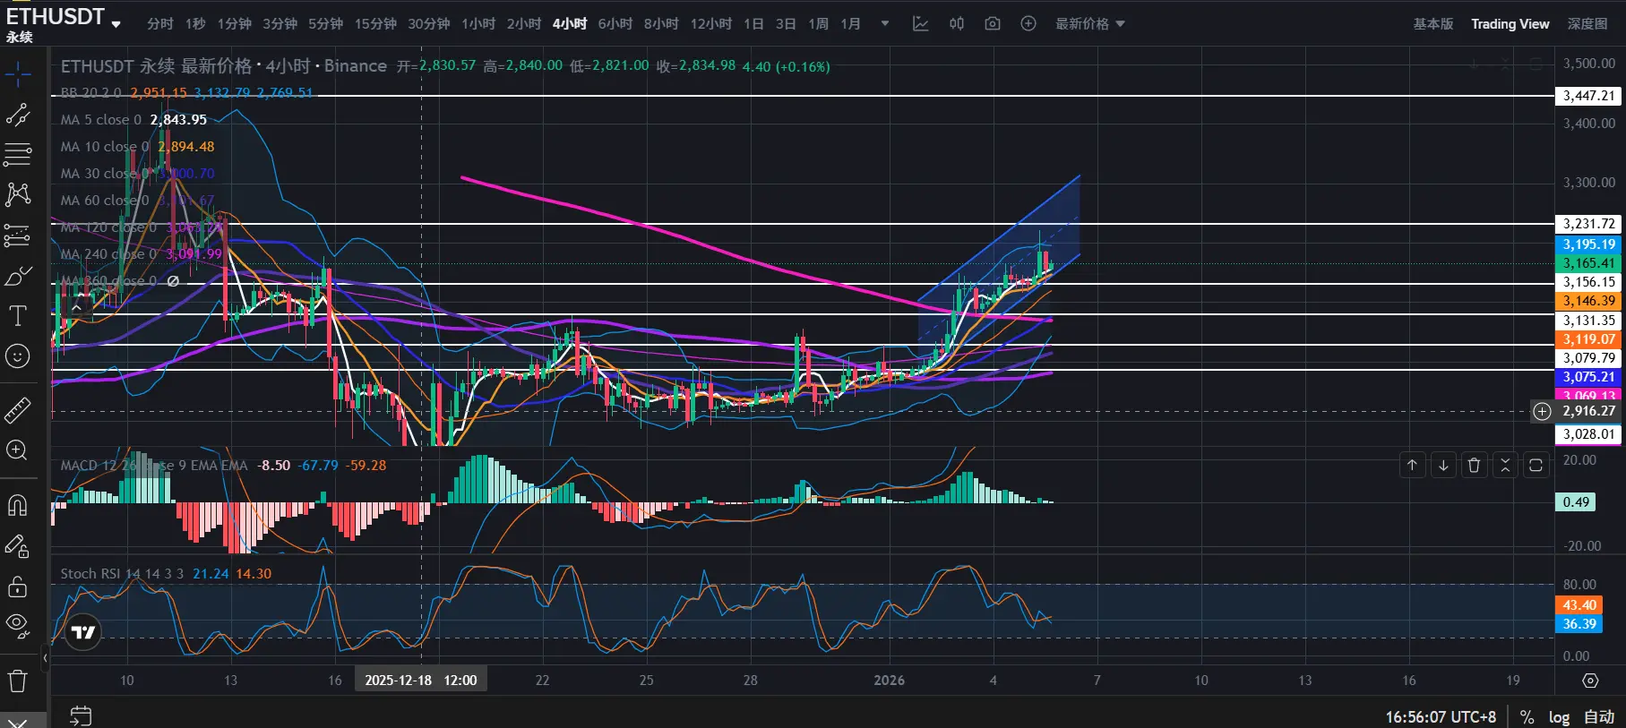
Task: Collapse the indicator legend chevron
Action: (77, 307)
